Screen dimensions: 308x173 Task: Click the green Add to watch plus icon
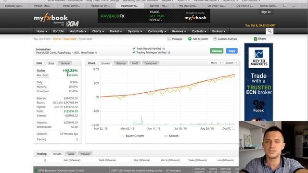[x=190, y=39]
